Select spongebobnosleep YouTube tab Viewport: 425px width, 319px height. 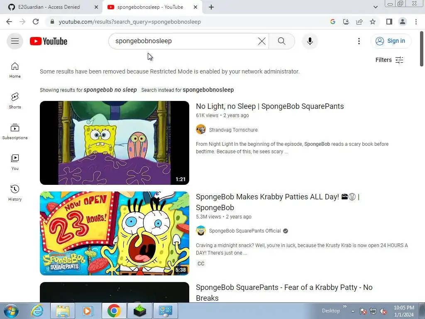click(x=150, y=7)
